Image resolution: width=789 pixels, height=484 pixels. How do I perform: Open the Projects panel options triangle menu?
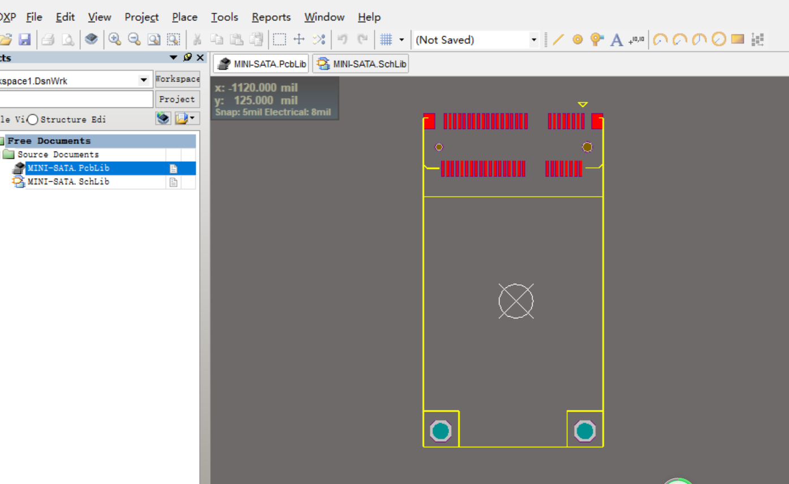click(174, 57)
